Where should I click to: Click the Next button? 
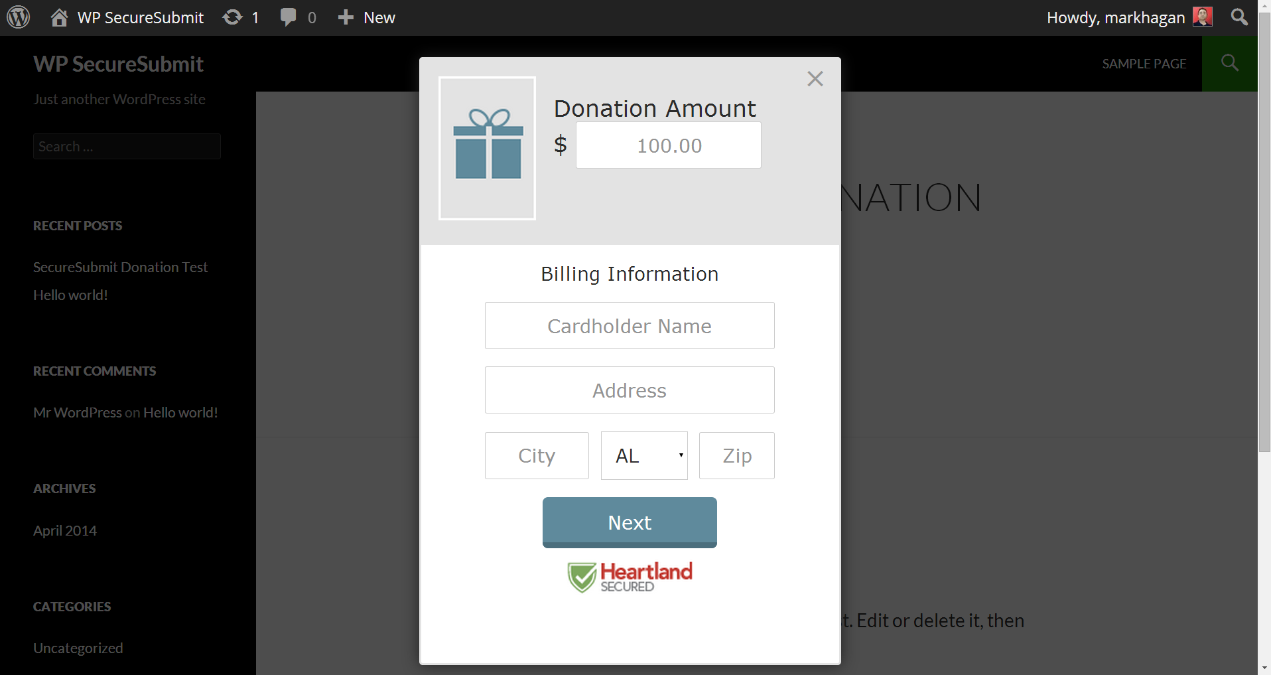[x=630, y=522]
